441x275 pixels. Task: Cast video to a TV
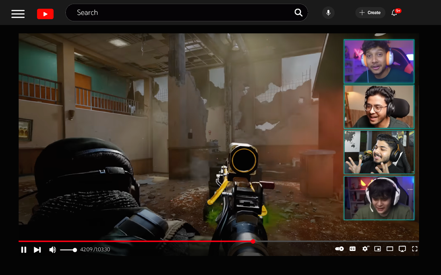(x=402, y=249)
